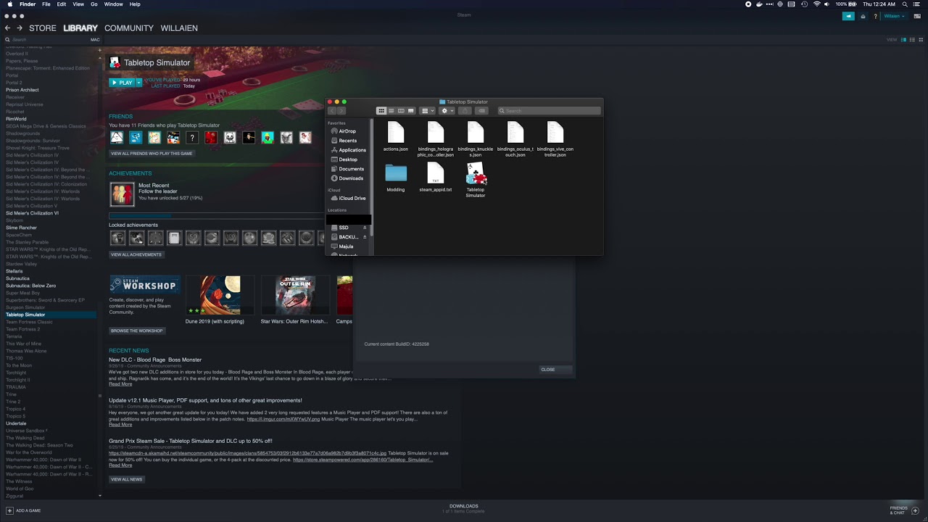Viewport: 928px width, 522px height.
Task: Go forward in Steam navigation
Action: click(20, 28)
